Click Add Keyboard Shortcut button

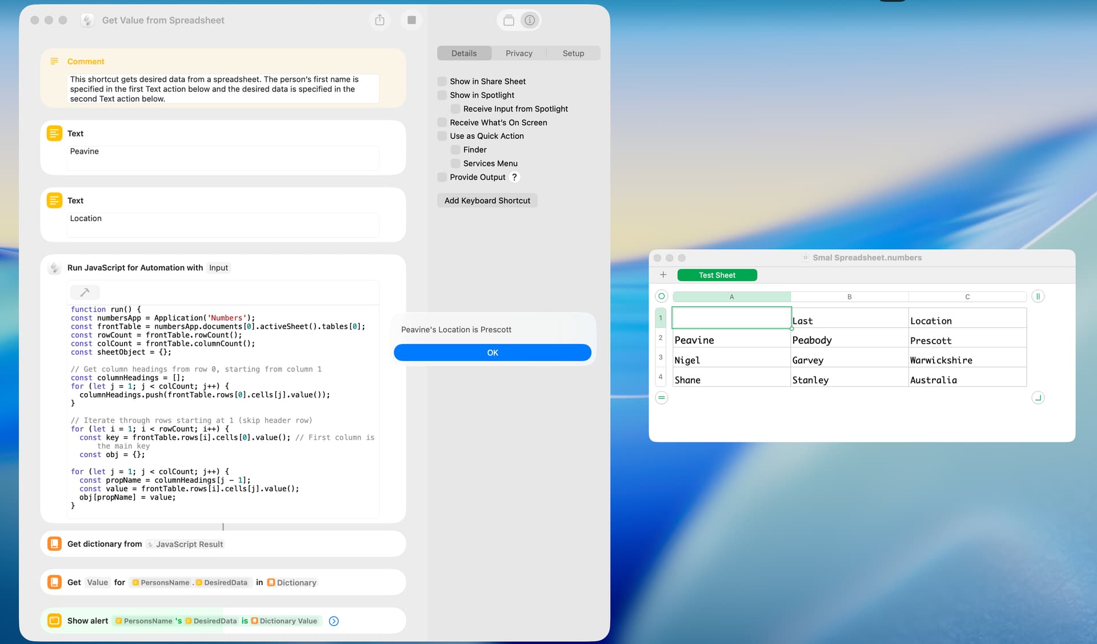pos(487,201)
